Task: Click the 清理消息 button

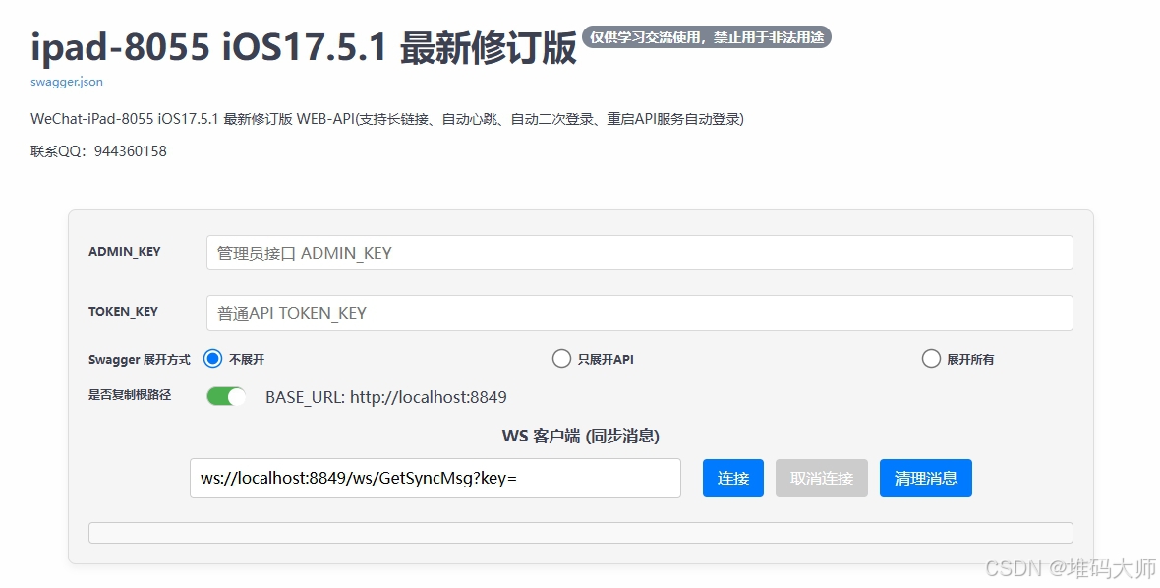Action: coord(925,478)
